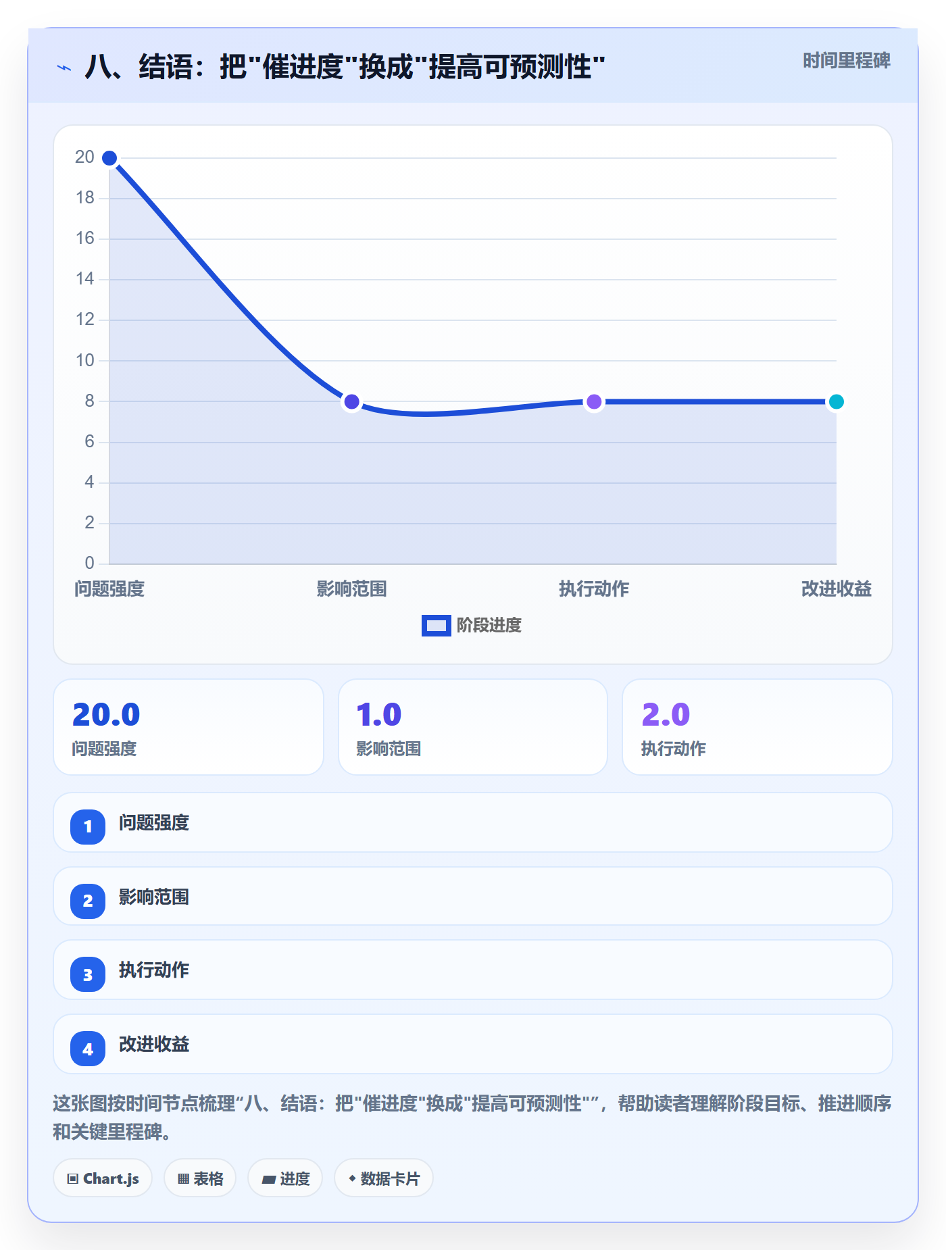Open the 20.0 问题强度 data card
Viewport: 946px width, 1250px height.
[189, 727]
